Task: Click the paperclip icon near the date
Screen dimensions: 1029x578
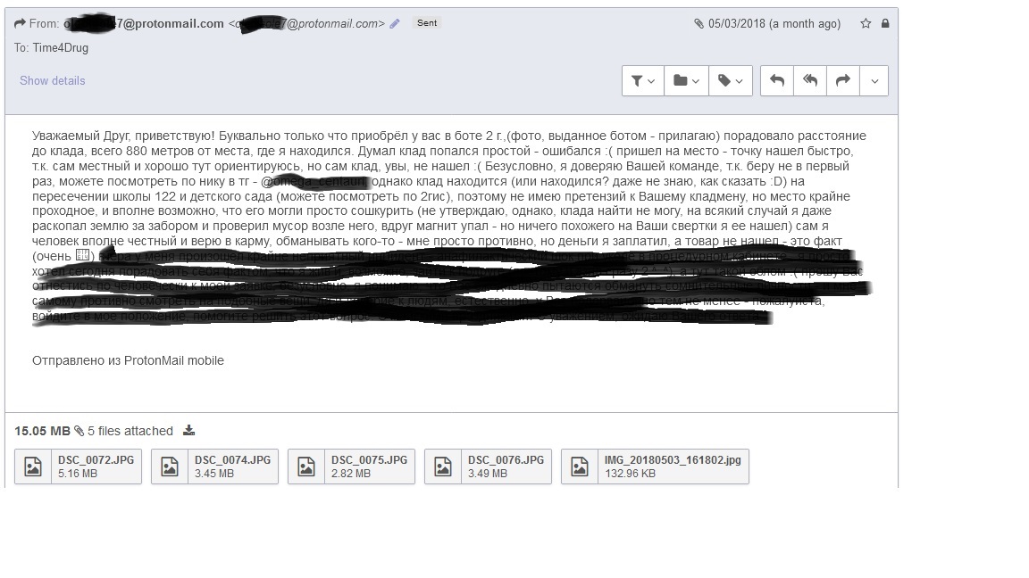Action: [x=699, y=23]
